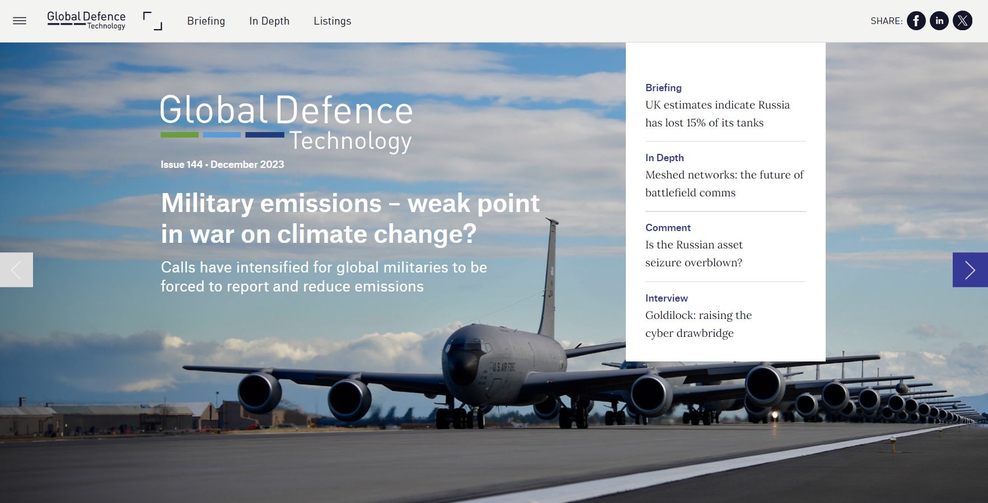Select the Interview label in side panel

tap(666, 298)
